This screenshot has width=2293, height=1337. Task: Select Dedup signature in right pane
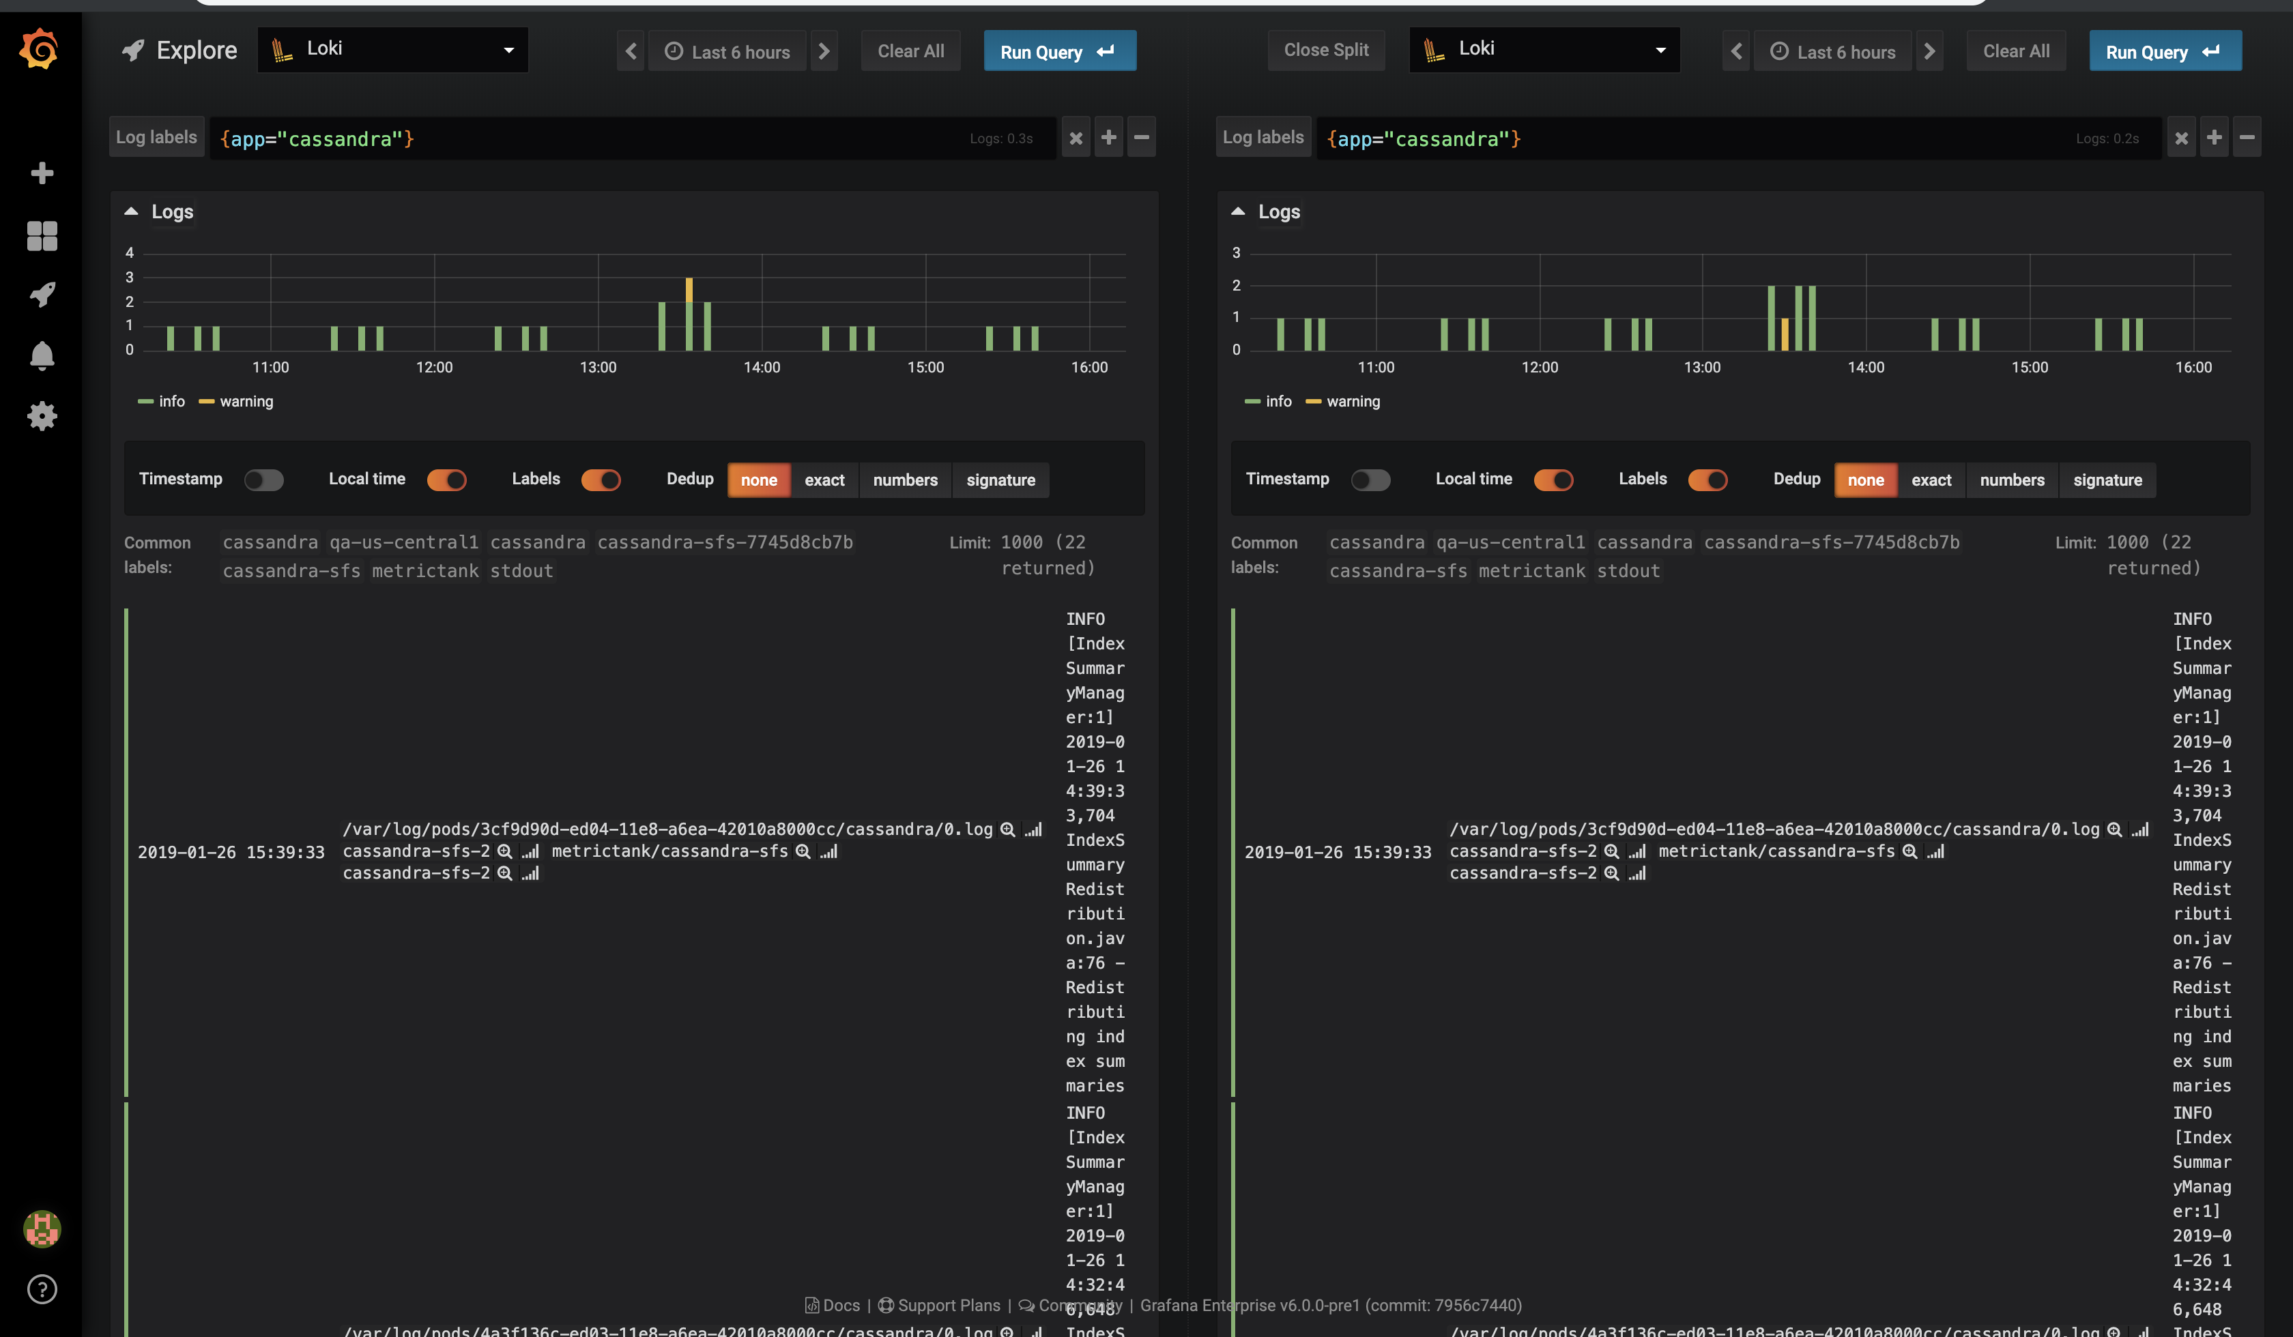(2107, 480)
